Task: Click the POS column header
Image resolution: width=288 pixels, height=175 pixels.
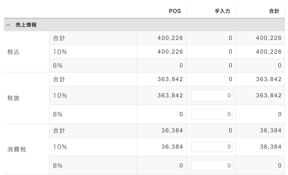Action: (x=175, y=11)
